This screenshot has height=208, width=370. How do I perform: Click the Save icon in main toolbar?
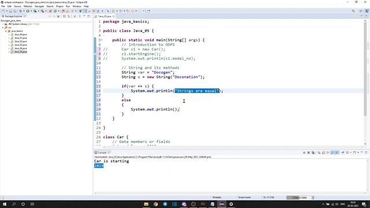pyautogui.click(x=10, y=11)
